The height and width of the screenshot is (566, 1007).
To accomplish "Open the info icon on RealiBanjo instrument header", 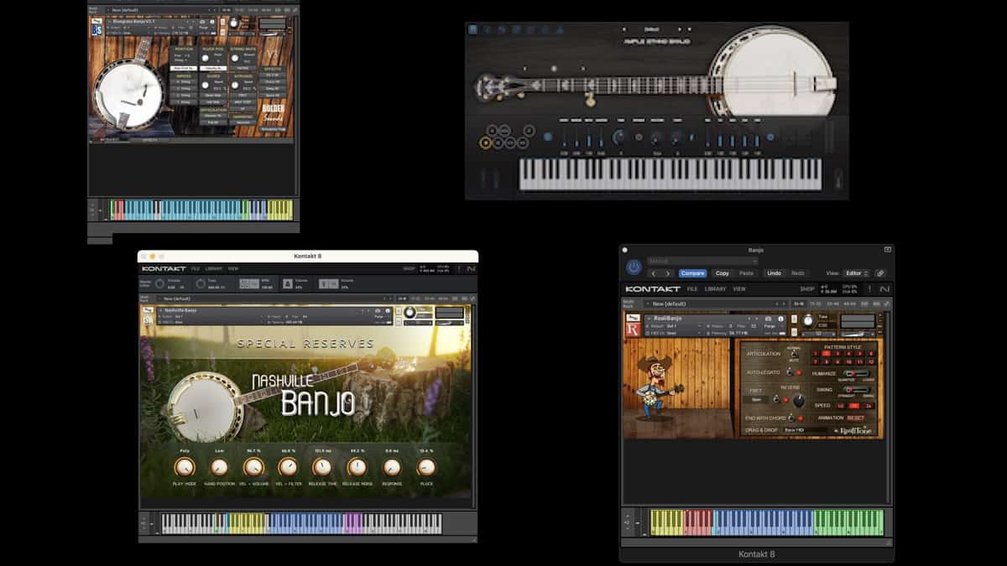I will point(781,319).
